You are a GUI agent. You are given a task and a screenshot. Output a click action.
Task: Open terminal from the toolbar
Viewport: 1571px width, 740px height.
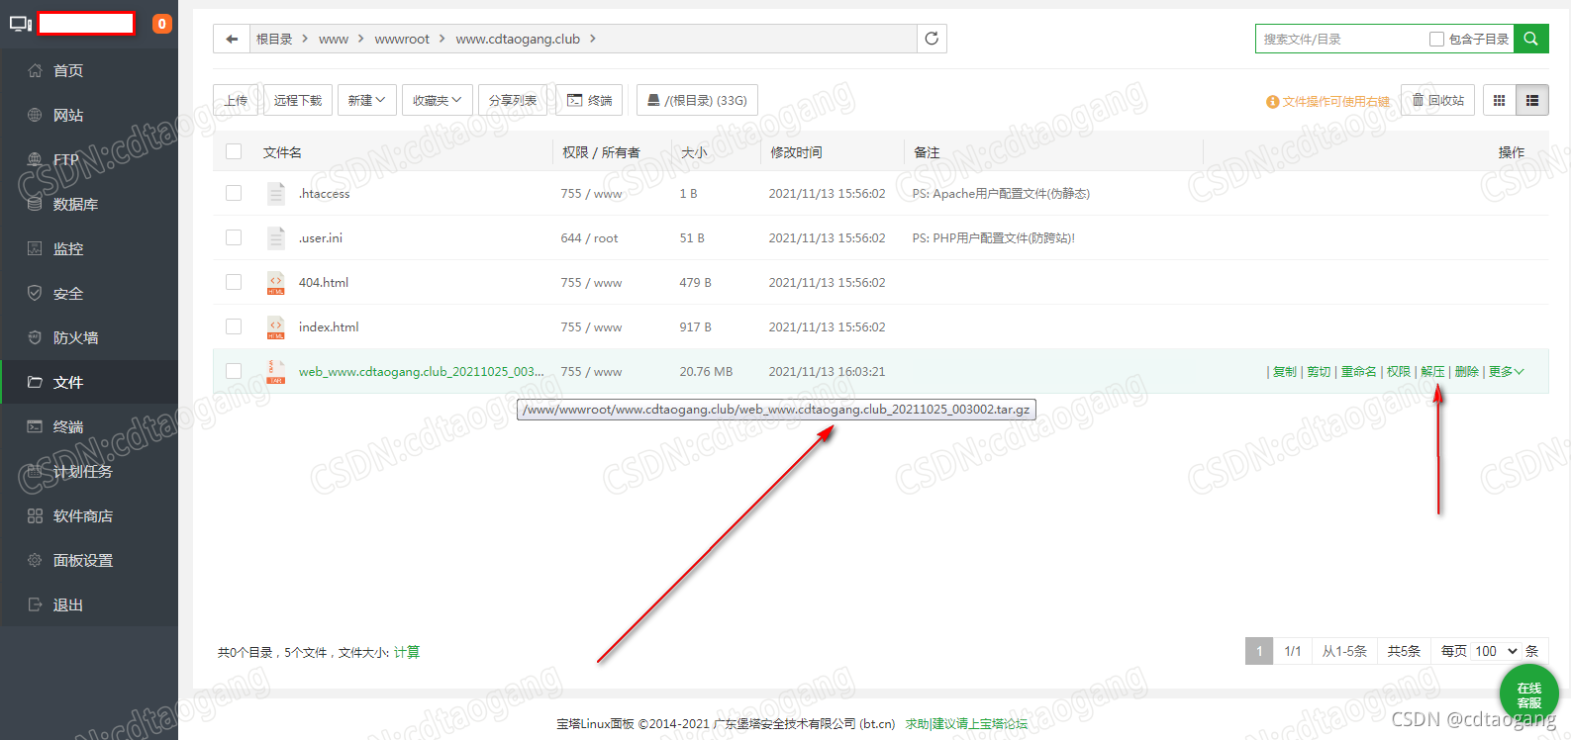tap(590, 100)
